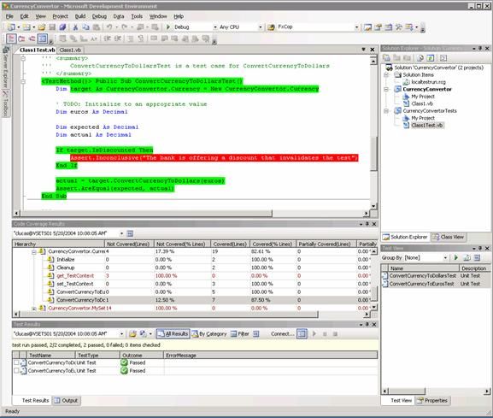Toggle the first highlighted icon in second toolbar row
This screenshot has height=418, width=493.
tap(11, 38)
